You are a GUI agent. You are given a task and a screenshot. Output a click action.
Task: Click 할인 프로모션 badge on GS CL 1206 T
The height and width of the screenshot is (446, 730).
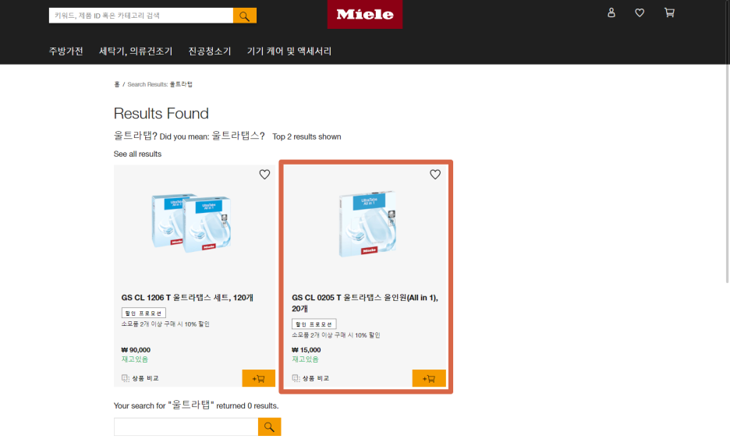pyautogui.click(x=144, y=313)
